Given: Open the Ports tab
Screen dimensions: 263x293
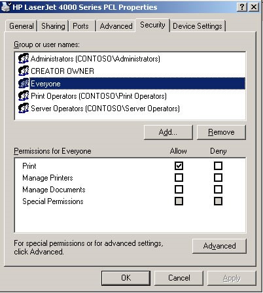Looking at the screenshot, I should point(80,26).
